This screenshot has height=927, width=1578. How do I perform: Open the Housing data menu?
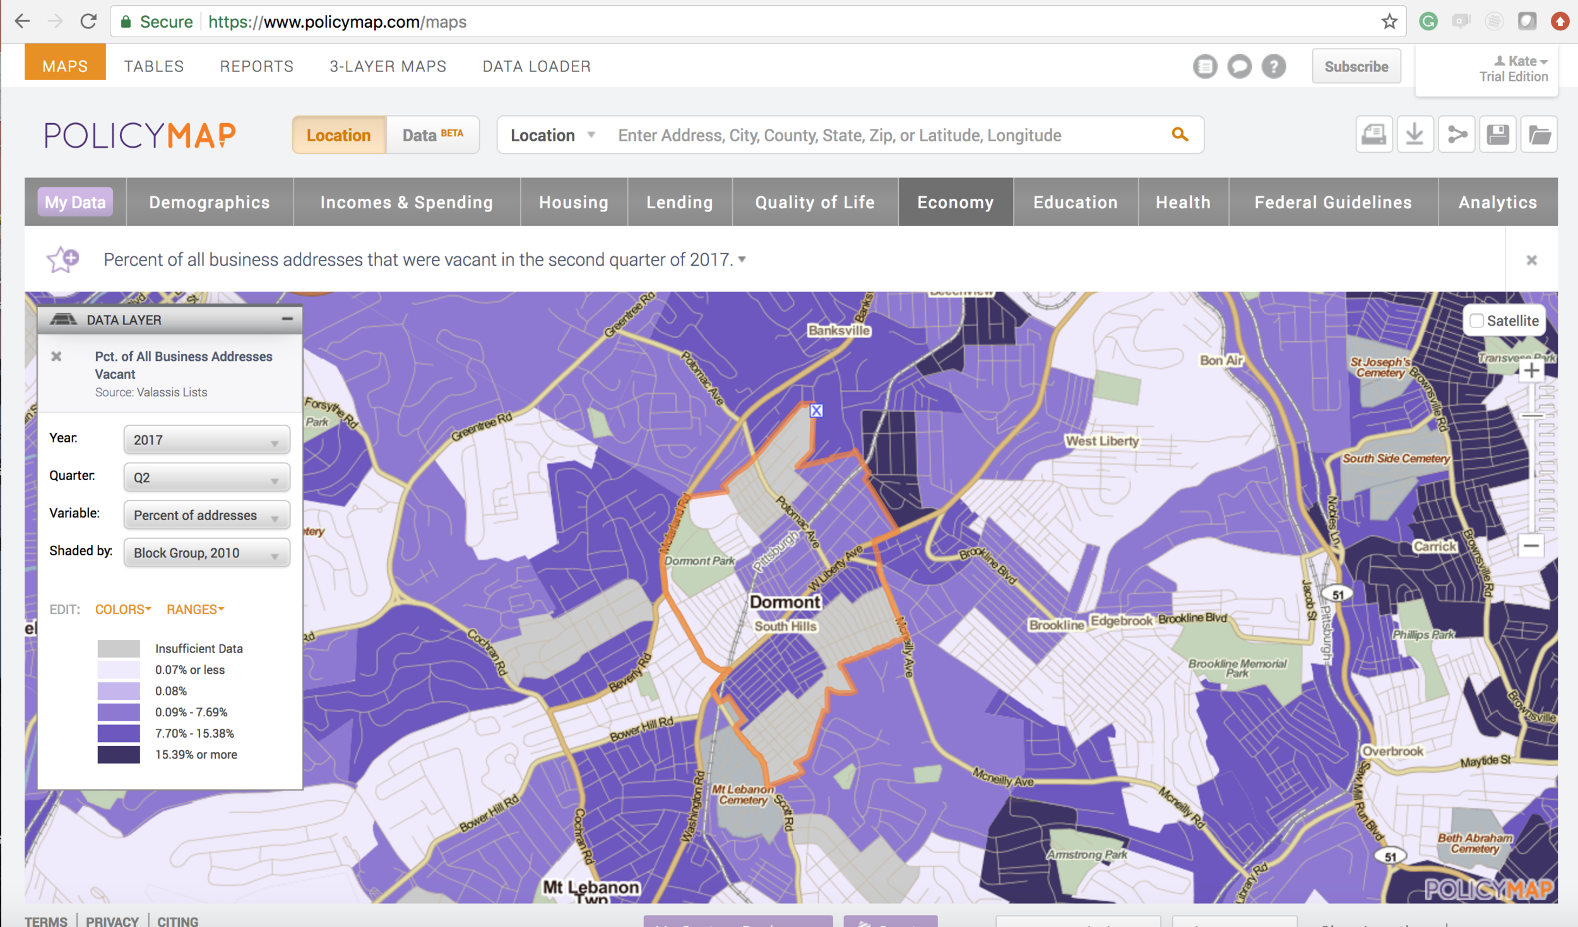point(574,202)
